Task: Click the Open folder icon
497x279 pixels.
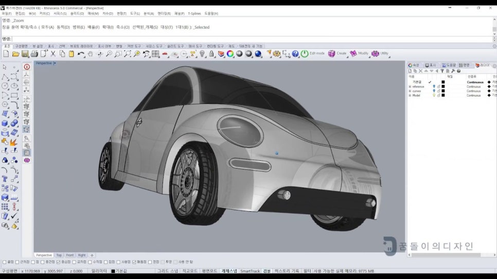Action: tap(15, 54)
